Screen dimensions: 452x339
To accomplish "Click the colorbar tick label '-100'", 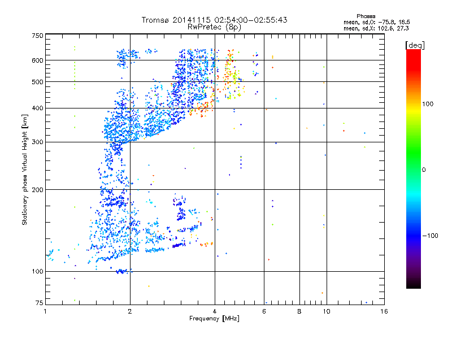I will pos(431,236).
